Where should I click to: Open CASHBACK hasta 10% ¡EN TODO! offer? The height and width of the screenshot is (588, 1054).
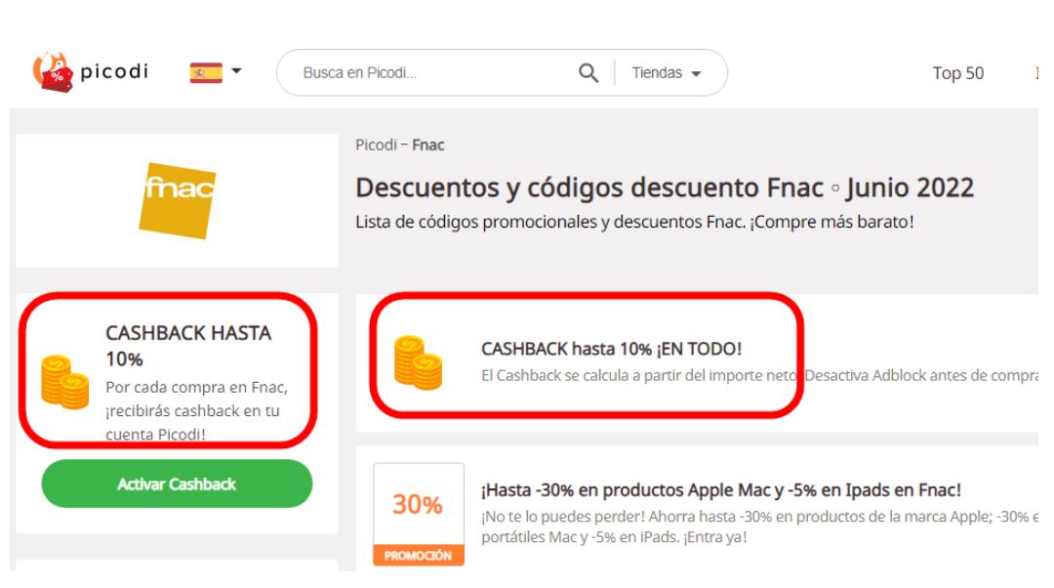click(x=611, y=349)
